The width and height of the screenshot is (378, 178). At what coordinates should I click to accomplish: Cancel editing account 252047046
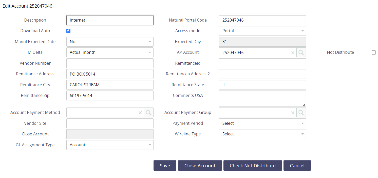pyautogui.click(x=297, y=165)
